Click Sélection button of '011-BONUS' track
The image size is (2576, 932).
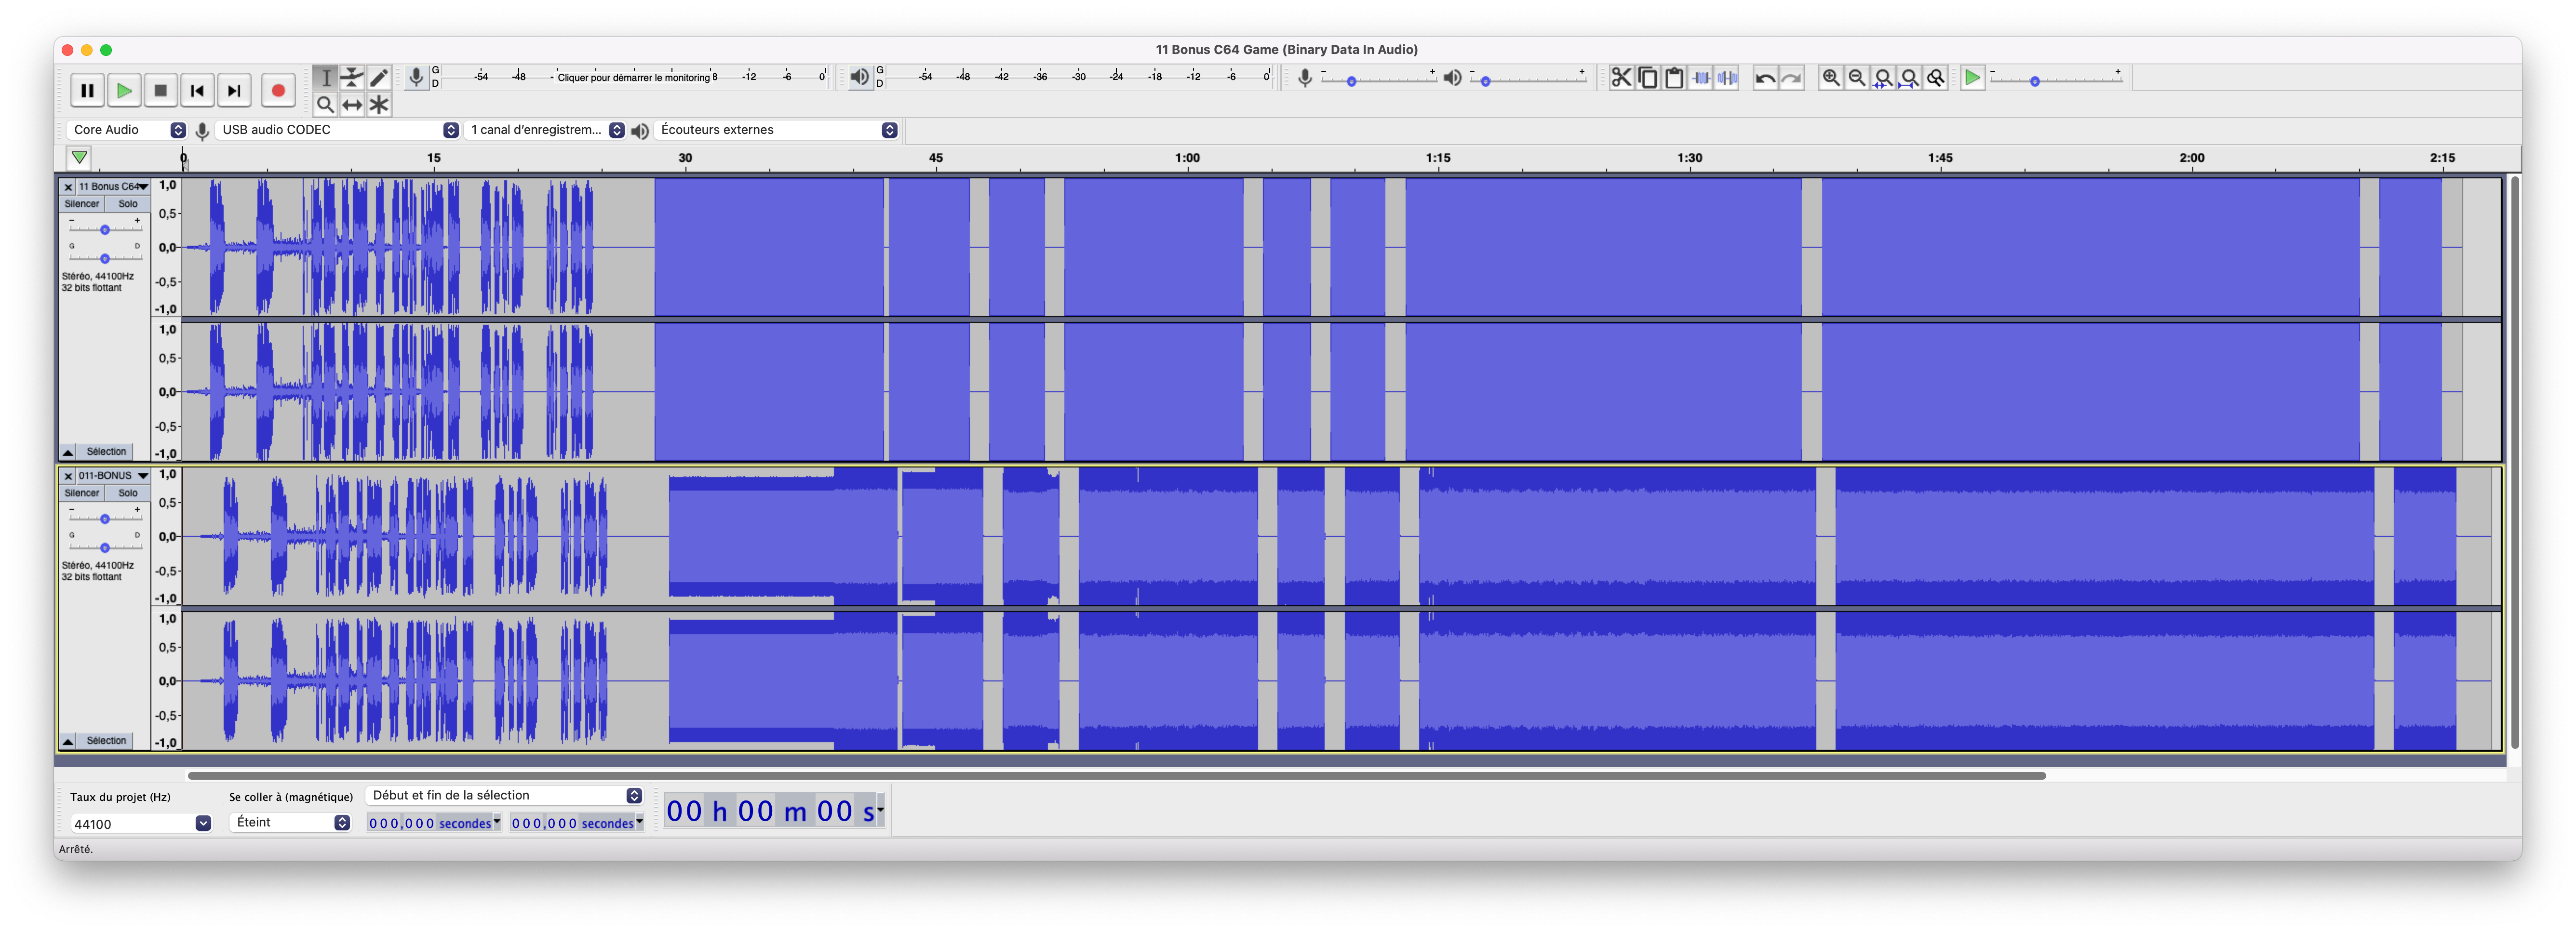click(x=106, y=741)
